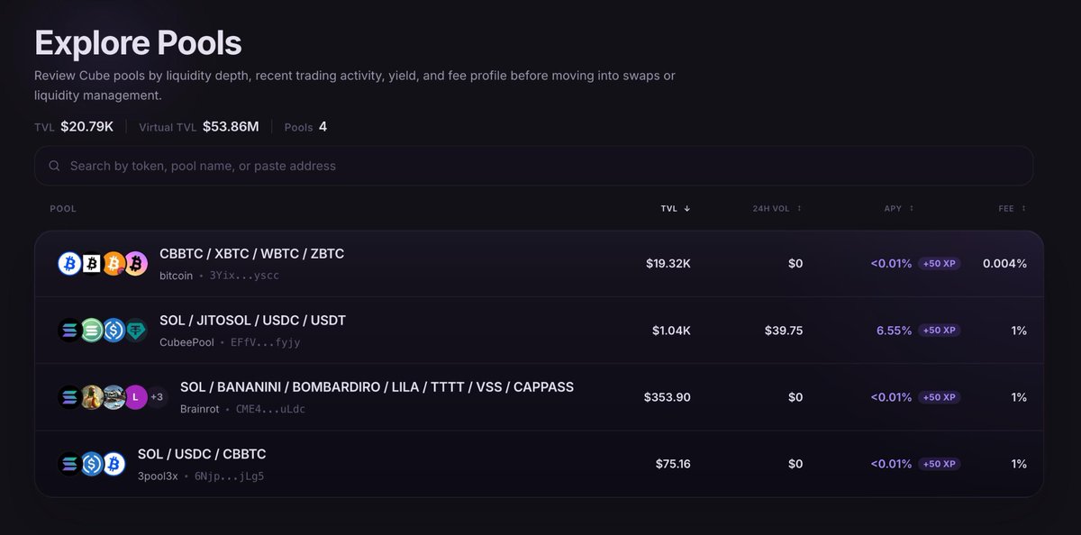Screen dimensions: 1081x535
Task: Click the JITOSOL token icon in CubeePool
Action: click(91, 331)
